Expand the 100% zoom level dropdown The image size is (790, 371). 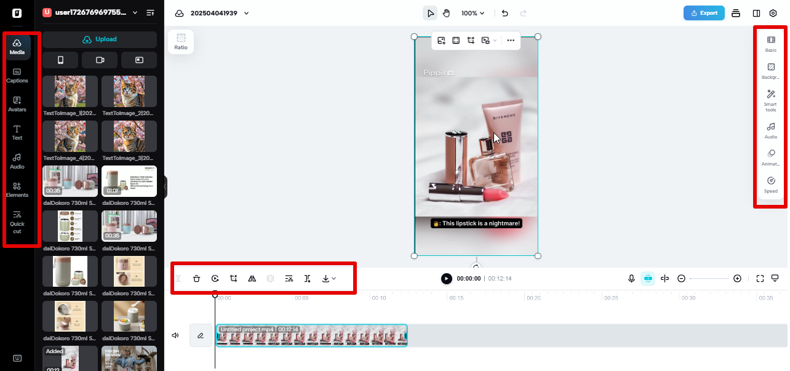click(473, 12)
